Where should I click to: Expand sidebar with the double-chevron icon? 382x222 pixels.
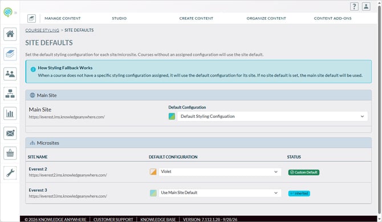click(x=15, y=13)
